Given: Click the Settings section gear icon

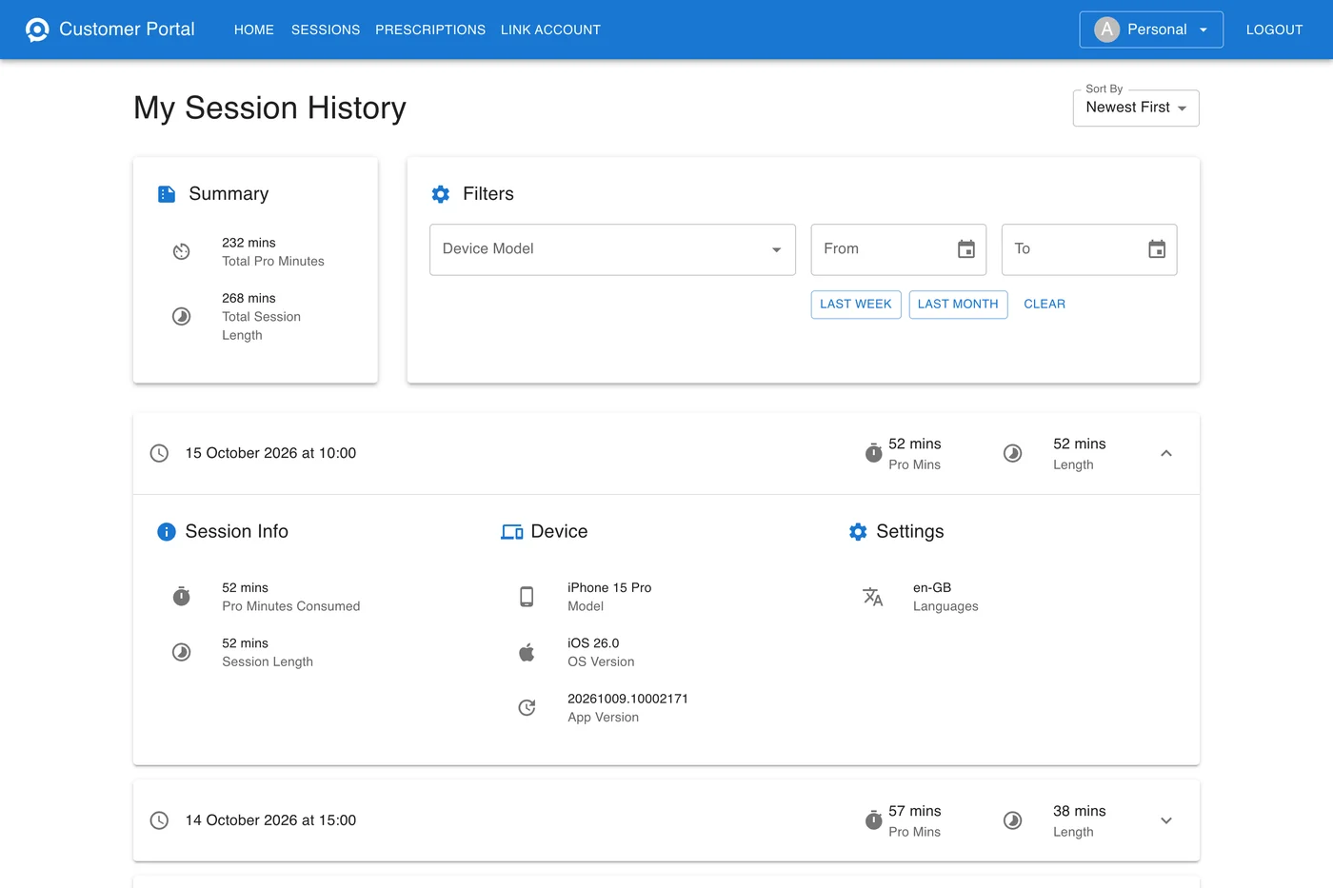Looking at the screenshot, I should click(x=858, y=532).
